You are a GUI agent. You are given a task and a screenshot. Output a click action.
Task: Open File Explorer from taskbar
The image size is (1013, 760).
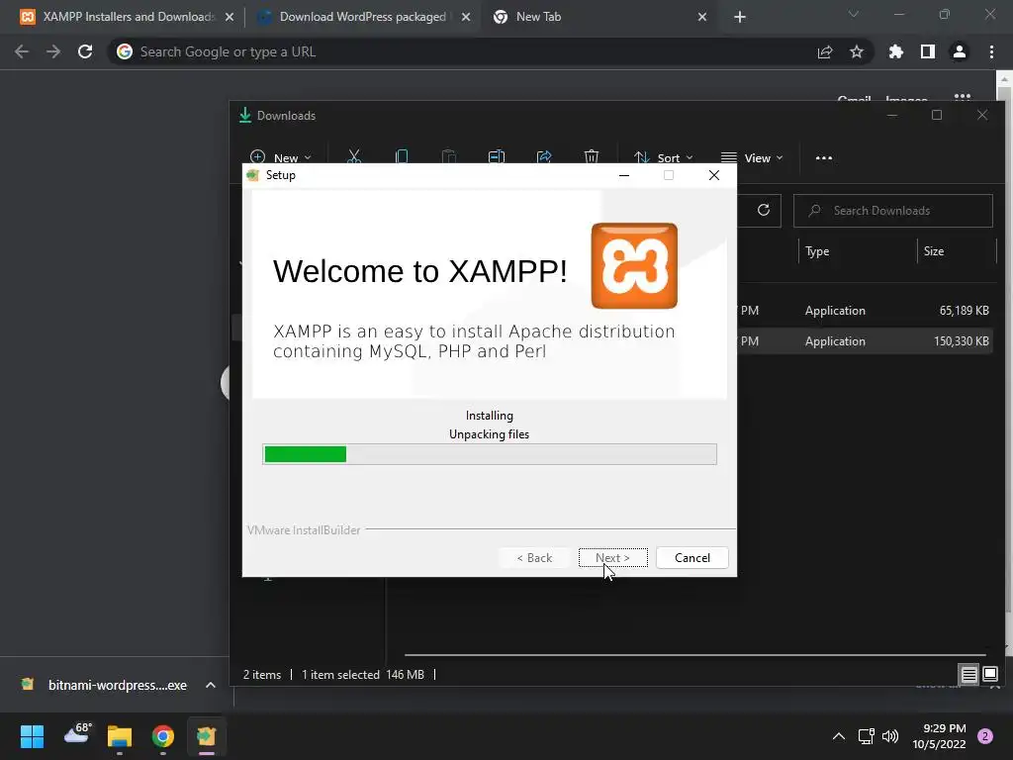[x=120, y=736]
